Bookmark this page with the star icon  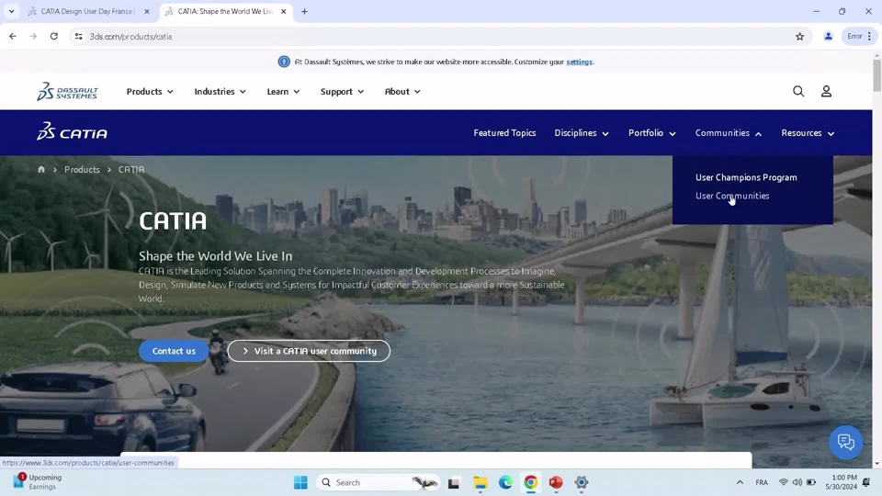[800, 36]
